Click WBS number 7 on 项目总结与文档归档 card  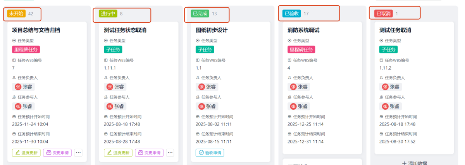(14, 68)
